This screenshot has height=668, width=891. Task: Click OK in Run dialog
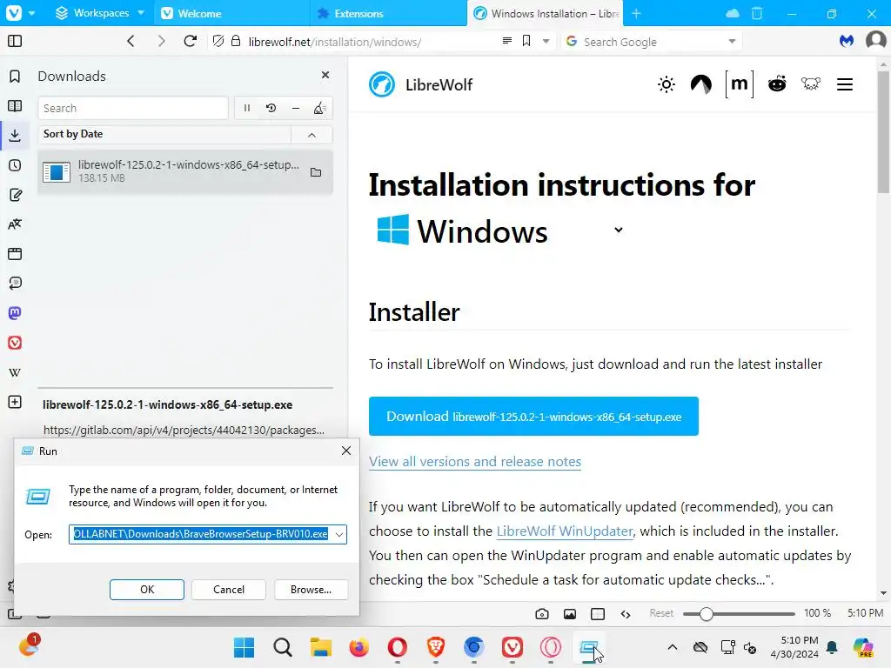pyautogui.click(x=146, y=590)
